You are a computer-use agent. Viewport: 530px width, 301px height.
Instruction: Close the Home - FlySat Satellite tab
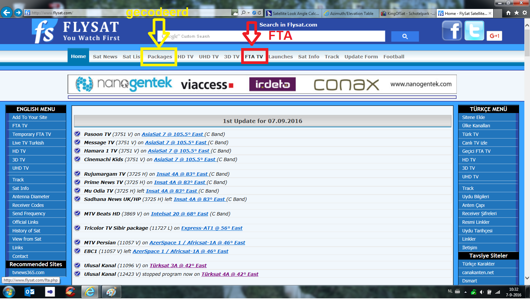click(490, 13)
